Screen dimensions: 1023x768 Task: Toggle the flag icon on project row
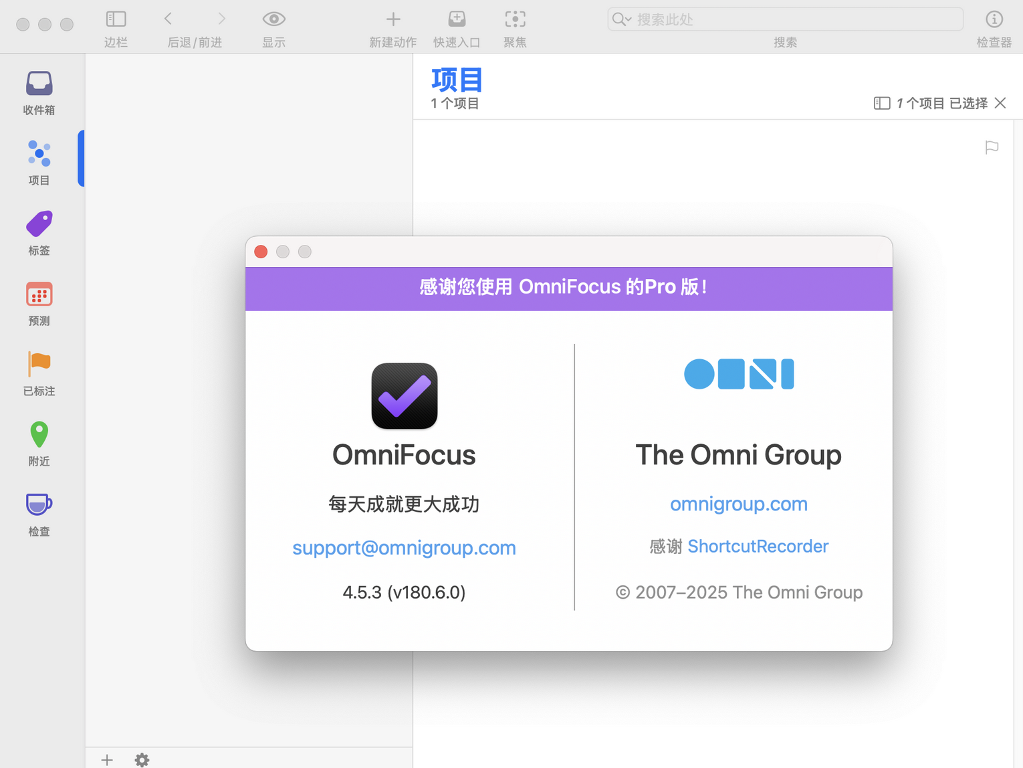(x=992, y=147)
